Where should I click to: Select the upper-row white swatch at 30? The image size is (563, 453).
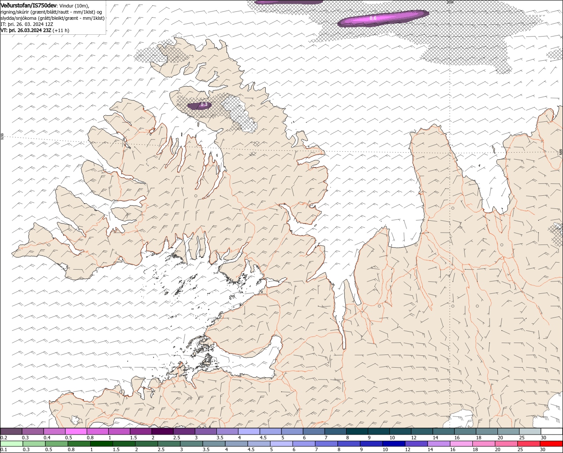552,431
